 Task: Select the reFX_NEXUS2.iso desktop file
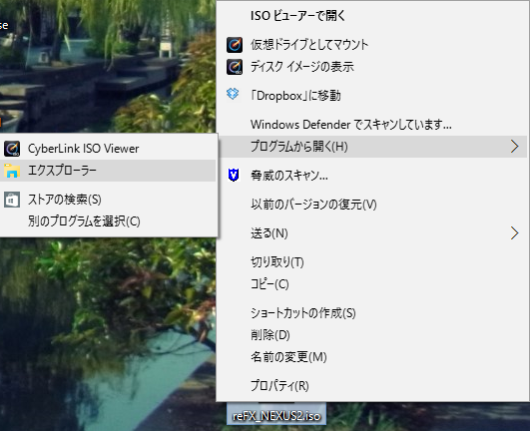(276, 415)
